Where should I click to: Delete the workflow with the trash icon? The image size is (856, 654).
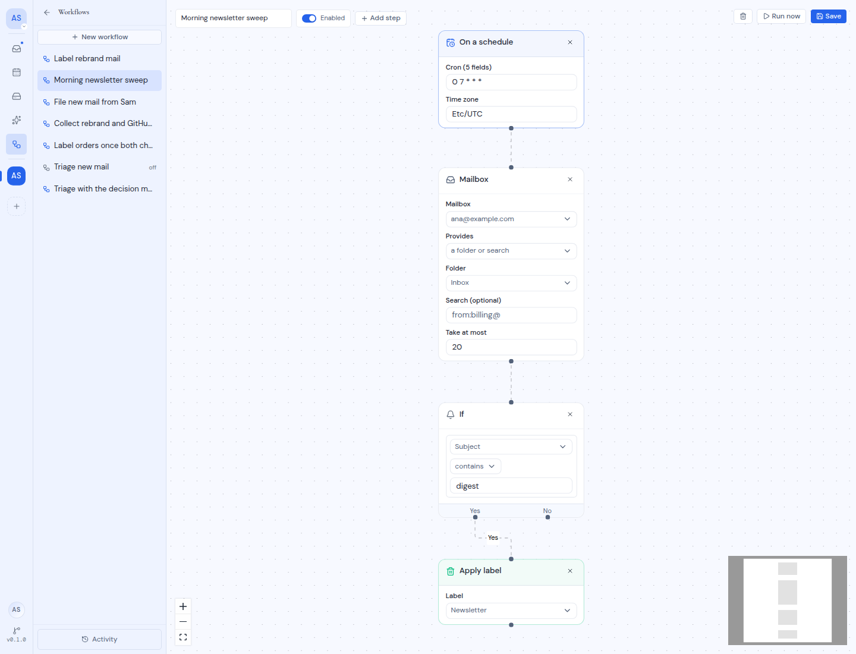pos(743,16)
